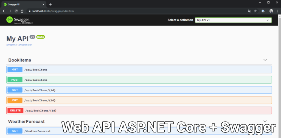Close the Swagger UI tab
This screenshot has width=281, height=138.
[x=44, y=4]
